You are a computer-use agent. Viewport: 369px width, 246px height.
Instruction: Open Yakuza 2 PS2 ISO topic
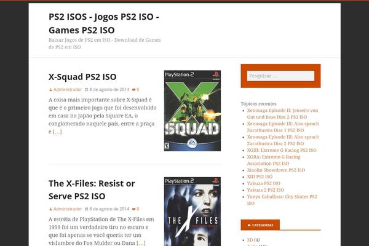[266, 190]
